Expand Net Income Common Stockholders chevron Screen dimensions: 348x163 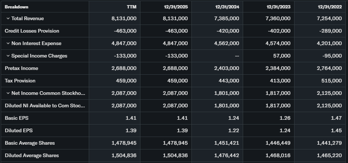pyautogui.click(x=8, y=93)
